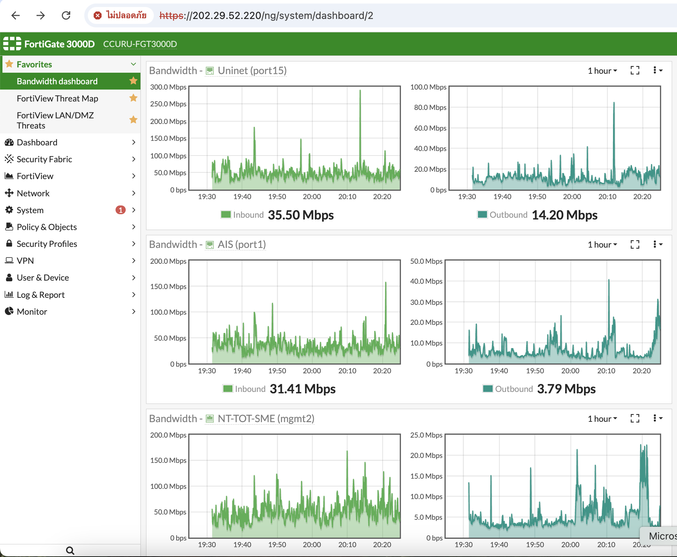This screenshot has height=557, width=677.
Task: Expand Security Profiles submenu chevron
Action: point(134,244)
